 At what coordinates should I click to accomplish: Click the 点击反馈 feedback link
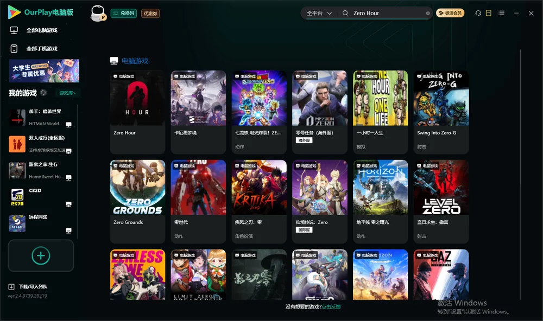(331, 306)
